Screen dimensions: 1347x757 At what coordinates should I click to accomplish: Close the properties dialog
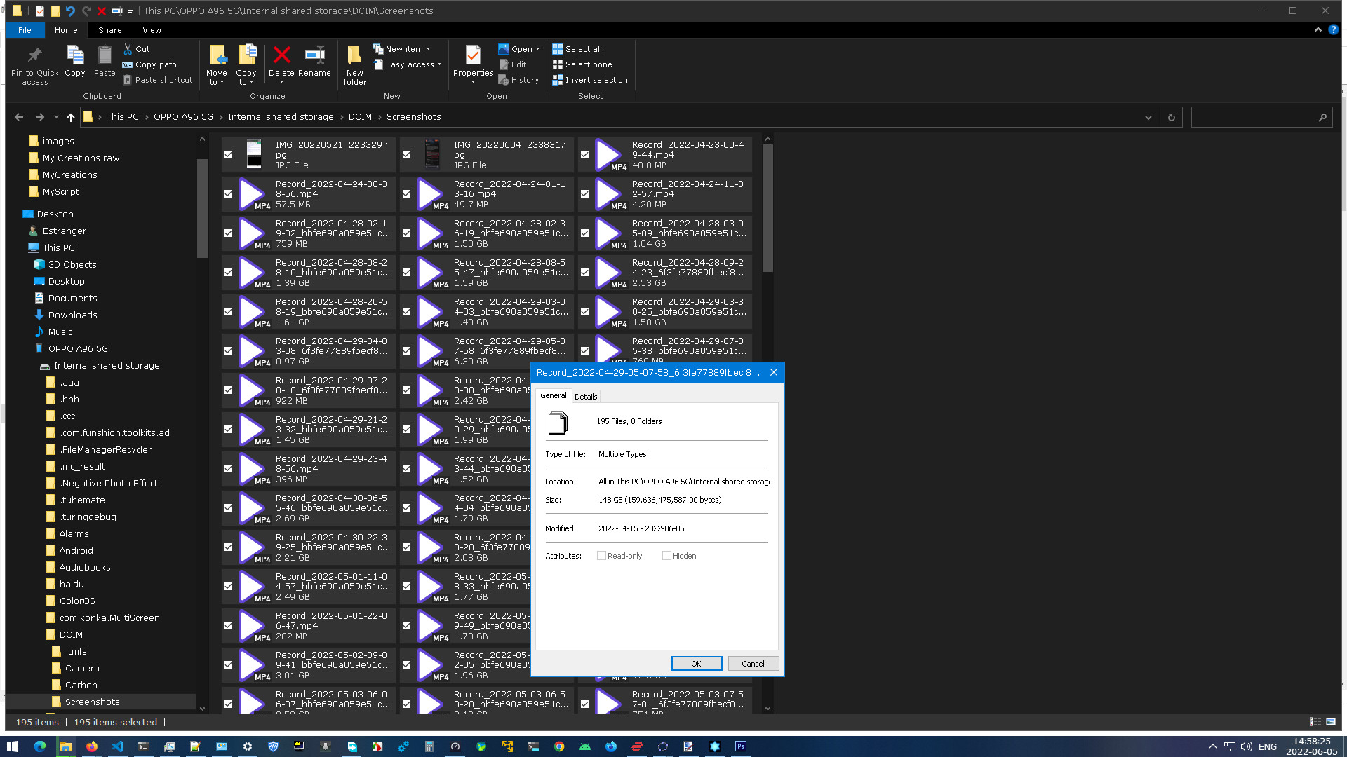click(773, 372)
